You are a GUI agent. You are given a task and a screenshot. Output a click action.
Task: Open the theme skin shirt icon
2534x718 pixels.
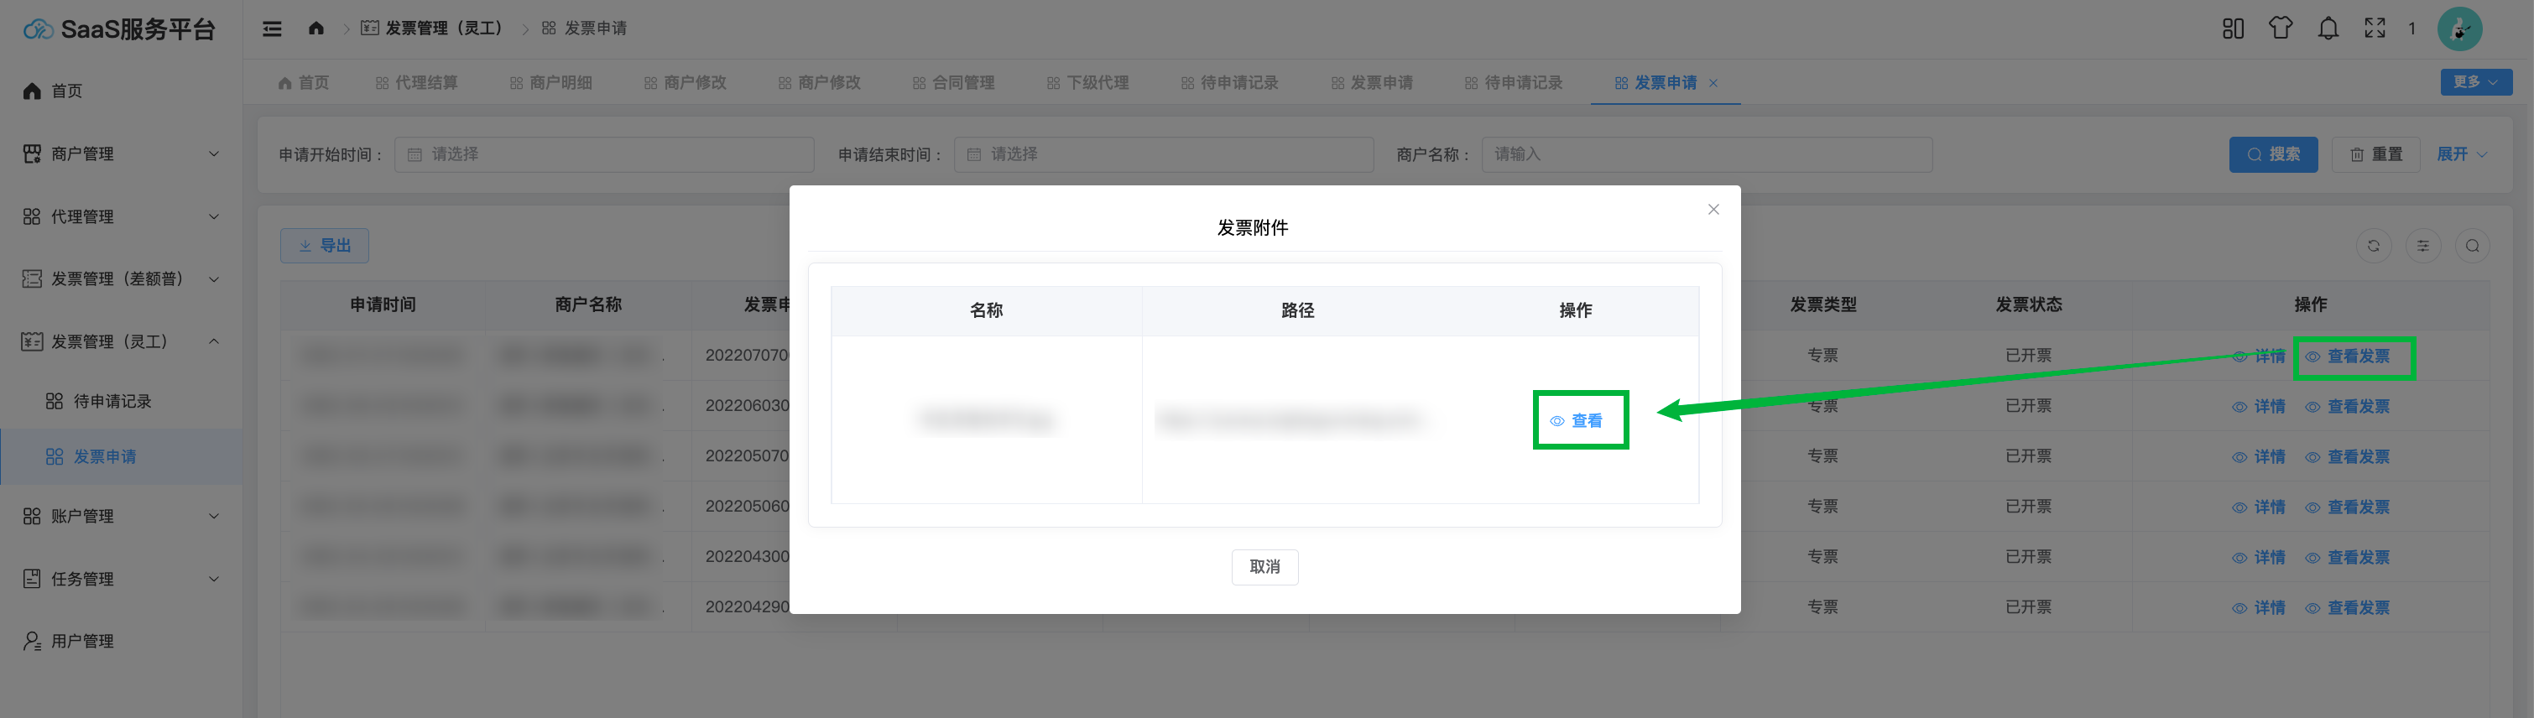click(2281, 29)
